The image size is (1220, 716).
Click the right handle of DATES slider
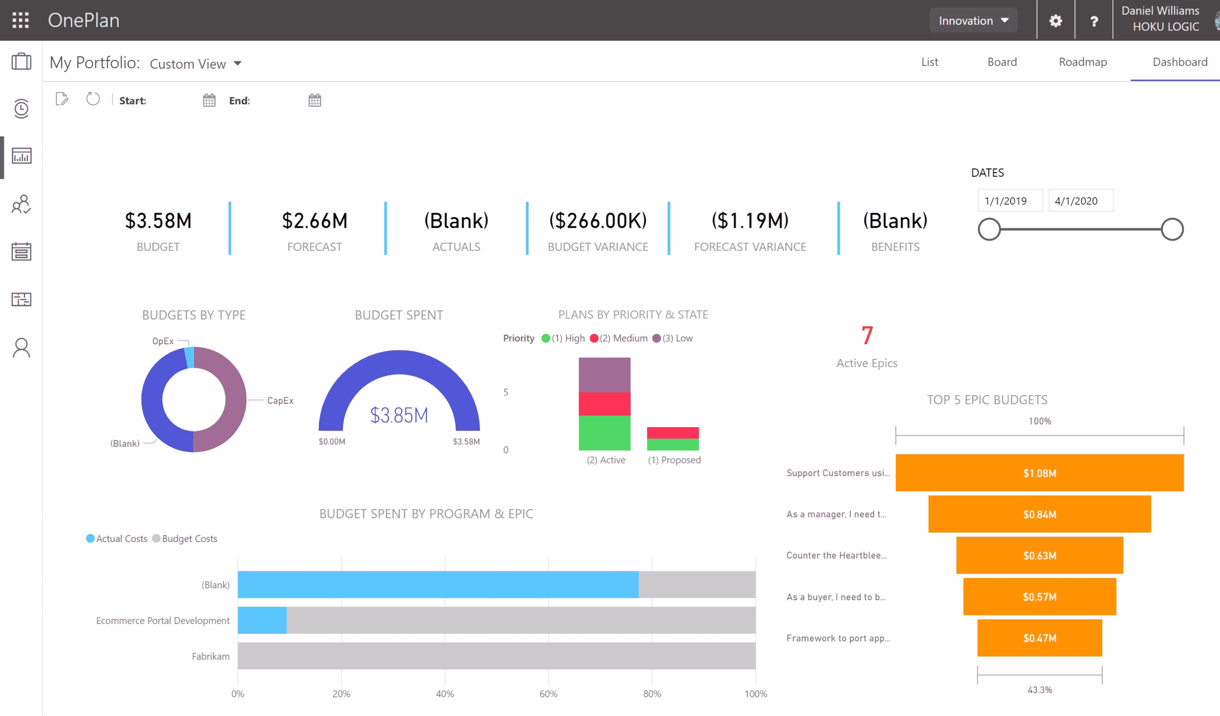tap(1172, 229)
